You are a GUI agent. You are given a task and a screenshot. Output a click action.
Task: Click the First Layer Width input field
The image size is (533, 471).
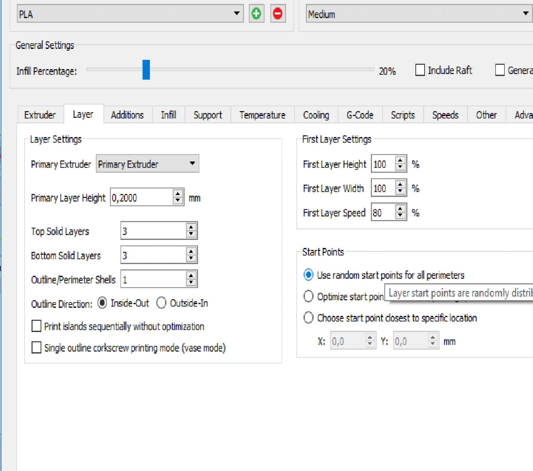coord(383,188)
